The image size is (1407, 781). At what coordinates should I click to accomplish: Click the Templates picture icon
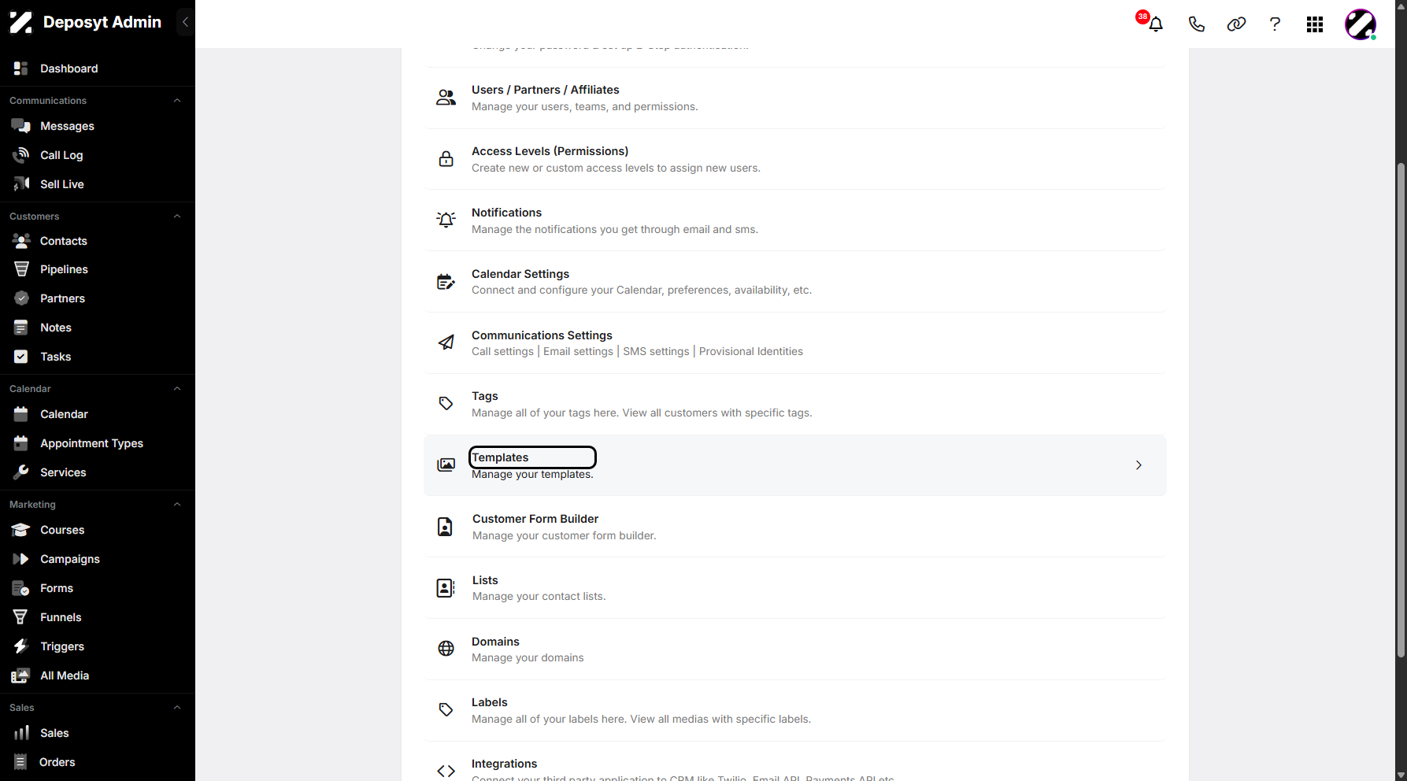446,465
